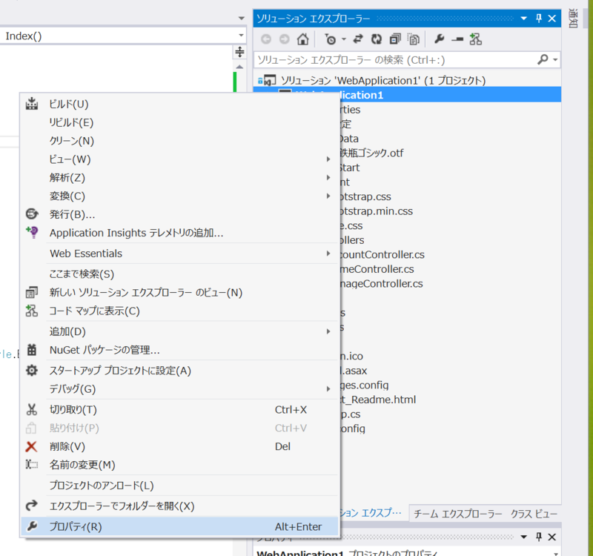Select the meController.cs file in tree

coord(377,269)
